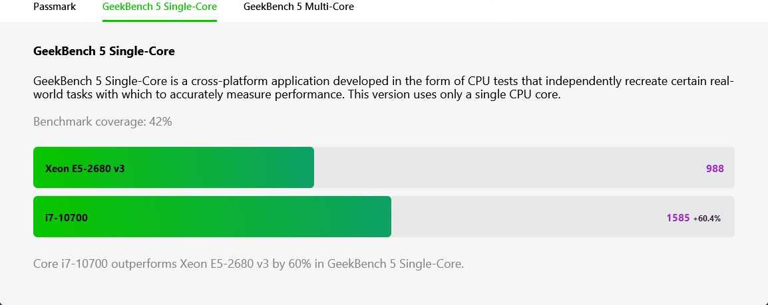Click the +60.4% difference indicator
The width and height of the screenshot is (768, 305).
click(707, 219)
